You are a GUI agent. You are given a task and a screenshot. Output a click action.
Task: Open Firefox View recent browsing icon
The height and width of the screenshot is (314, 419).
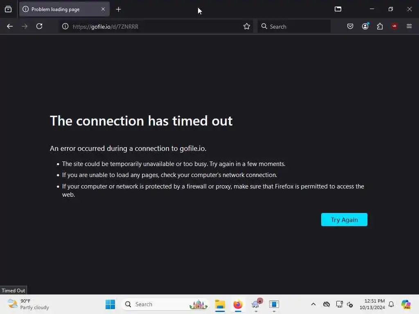(x=8, y=9)
